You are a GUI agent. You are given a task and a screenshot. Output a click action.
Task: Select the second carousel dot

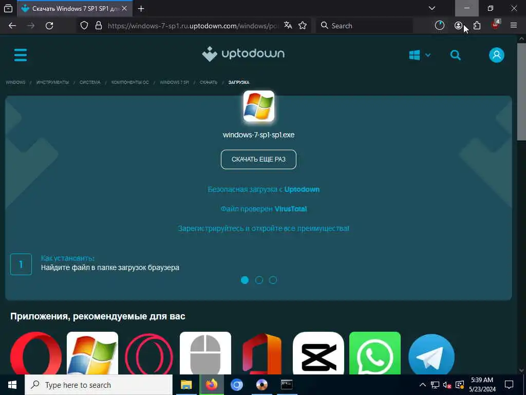259,280
